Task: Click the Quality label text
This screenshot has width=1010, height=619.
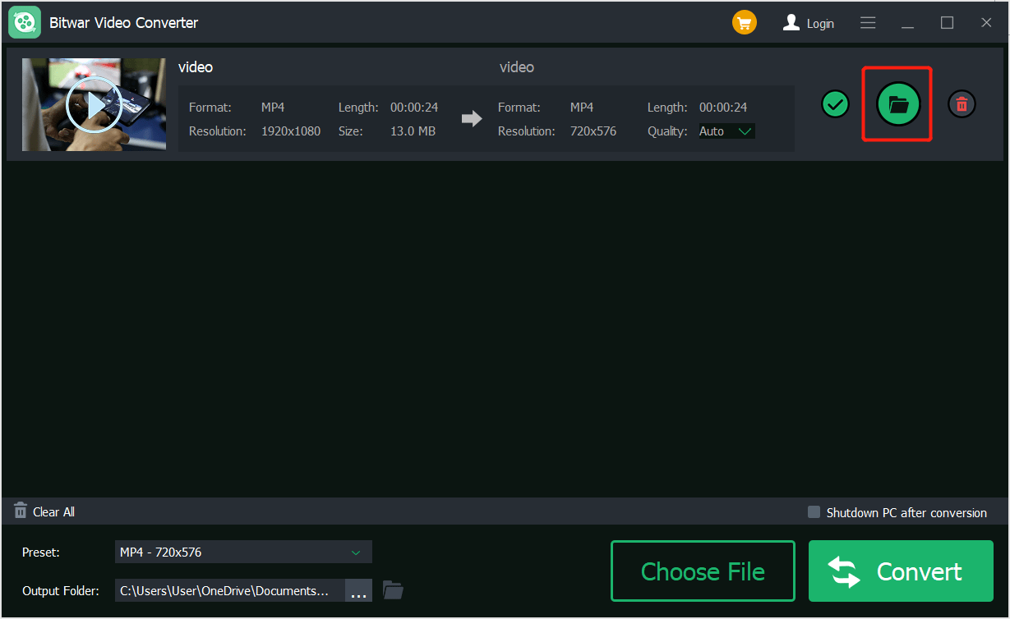Action: coord(667,131)
